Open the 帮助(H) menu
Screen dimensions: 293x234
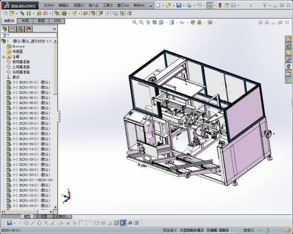(139, 5)
